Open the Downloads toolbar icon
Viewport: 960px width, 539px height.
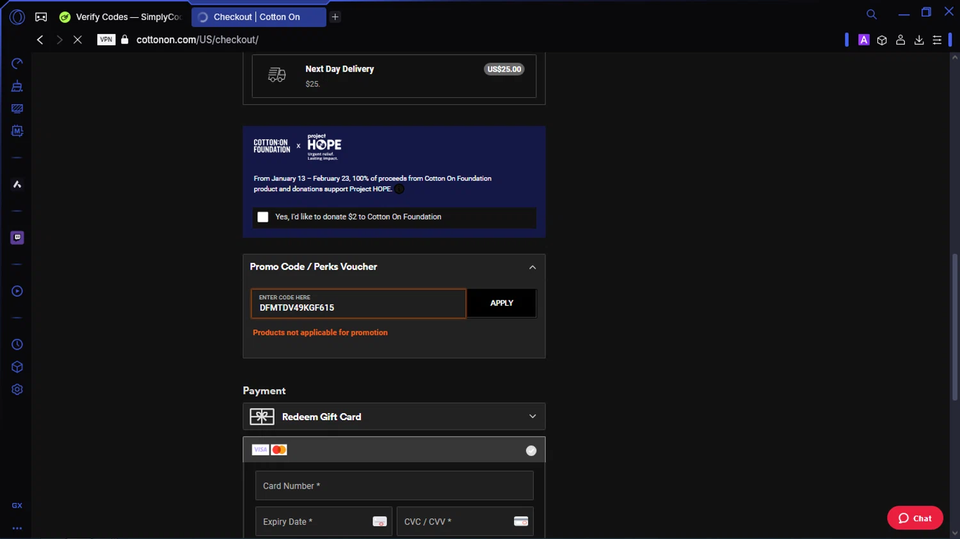919,40
